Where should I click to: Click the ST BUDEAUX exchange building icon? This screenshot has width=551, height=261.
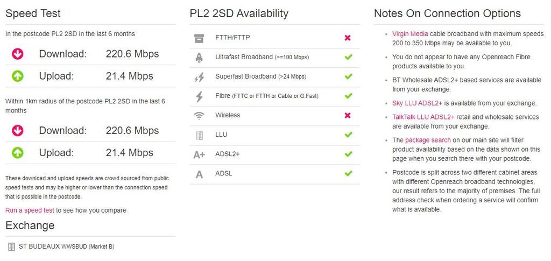coord(11,247)
